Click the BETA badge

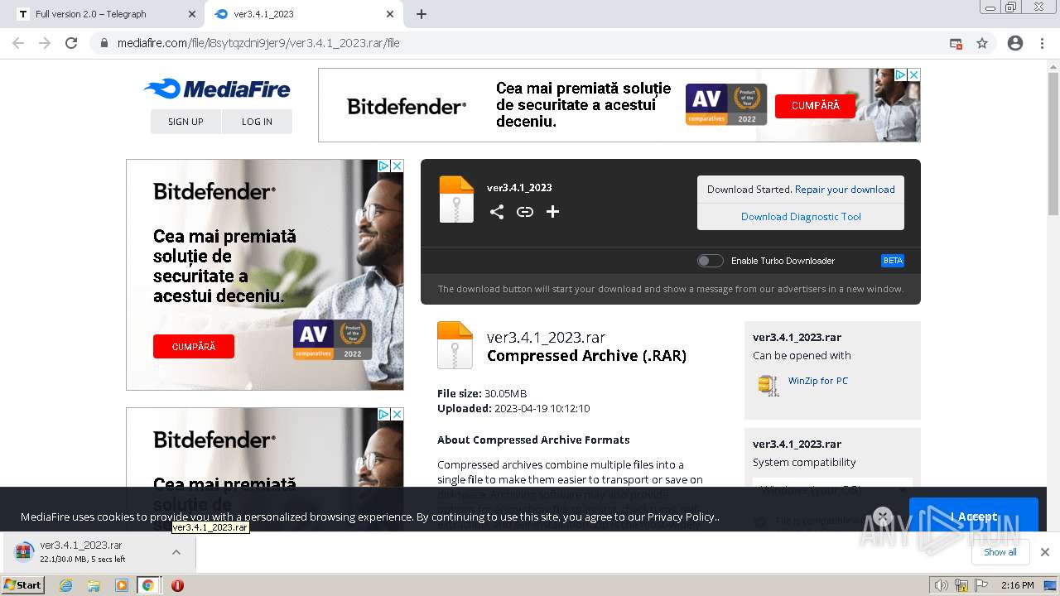point(893,261)
